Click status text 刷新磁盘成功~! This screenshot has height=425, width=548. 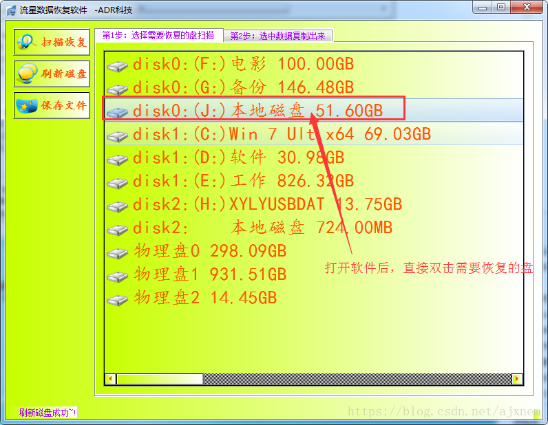pos(48,413)
